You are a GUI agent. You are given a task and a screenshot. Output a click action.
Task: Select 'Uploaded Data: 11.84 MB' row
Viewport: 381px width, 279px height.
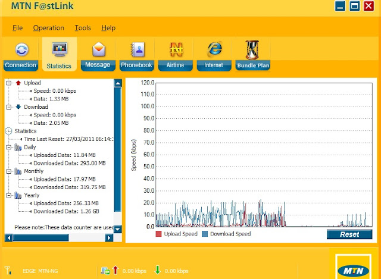(65, 155)
